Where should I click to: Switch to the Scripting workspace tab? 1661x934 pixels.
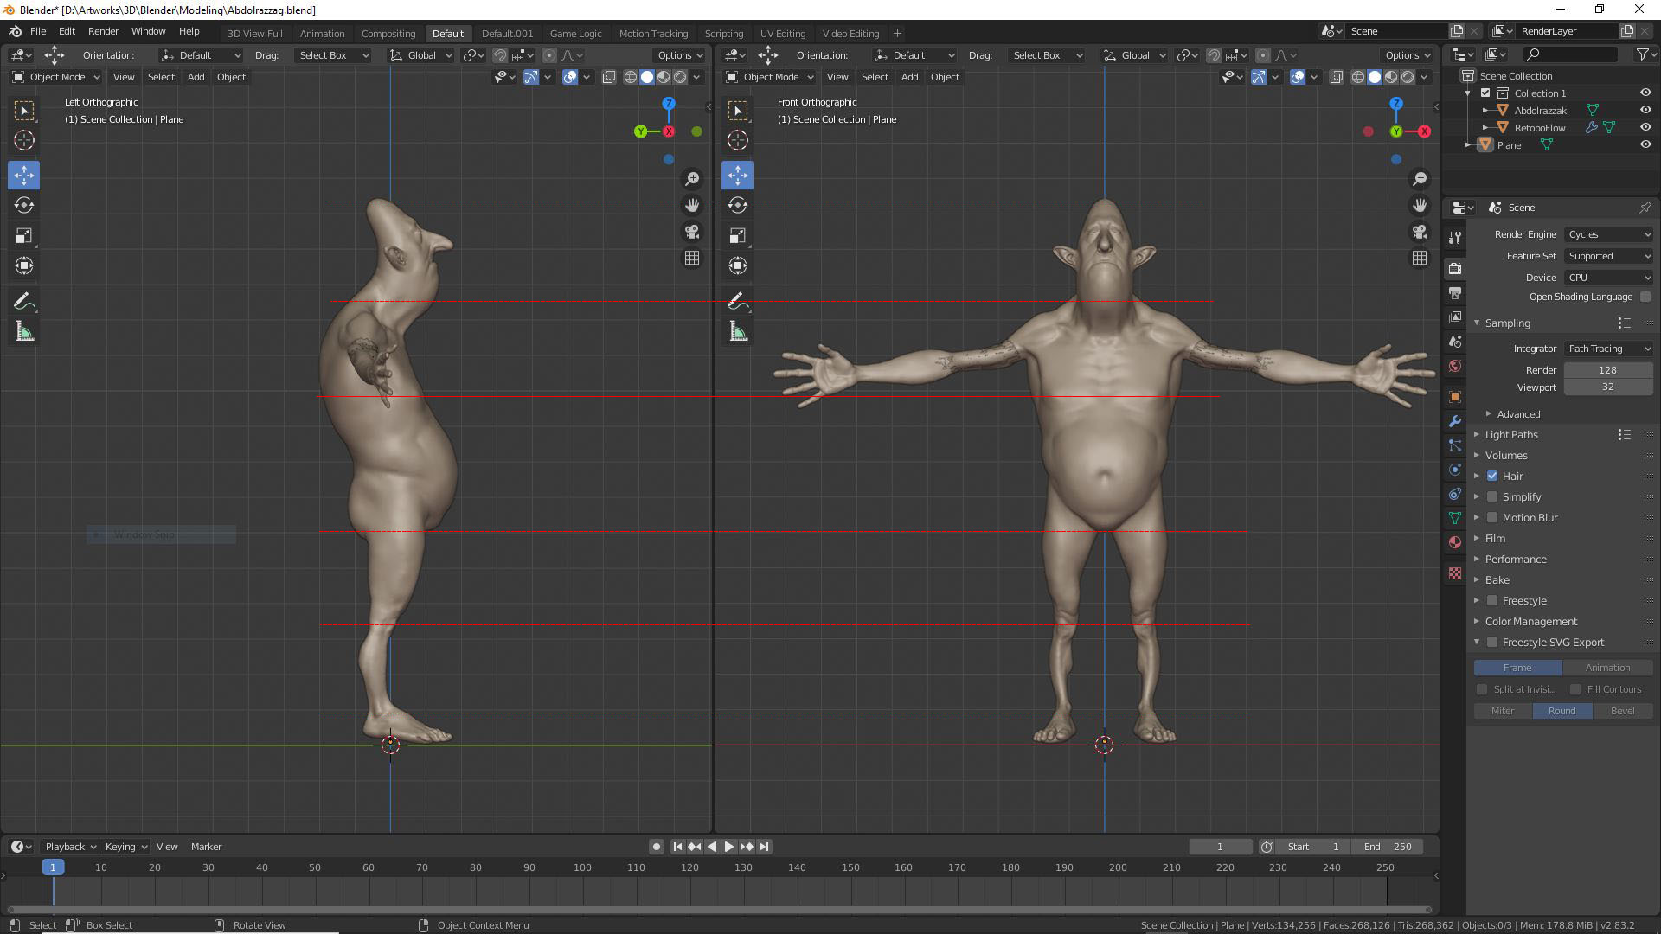click(723, 34)
